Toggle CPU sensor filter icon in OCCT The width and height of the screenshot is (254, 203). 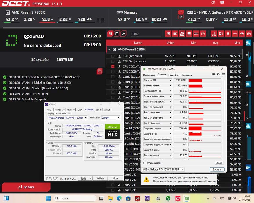point(168,34)
